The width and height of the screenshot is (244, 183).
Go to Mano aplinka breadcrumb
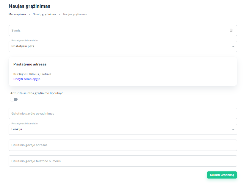point(17,14)
